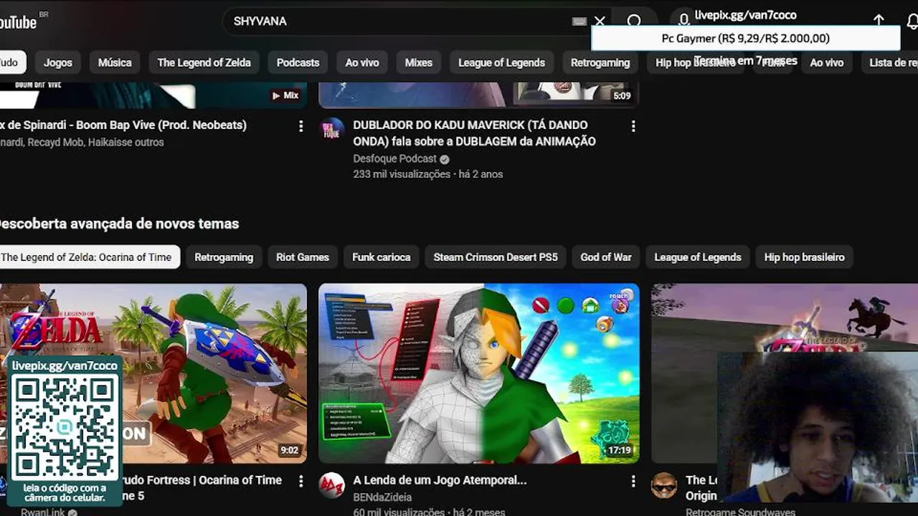Screen dimensions: 918x516
Task: Open Desfoque 5:09 video thumbnail
Action: pos(479,95)
